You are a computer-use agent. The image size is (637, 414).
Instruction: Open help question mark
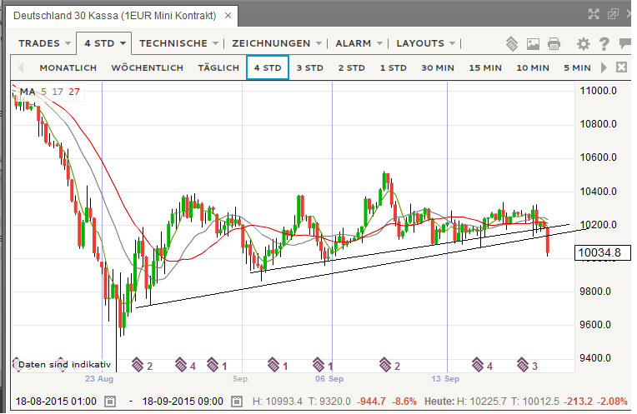coord(603,44)
